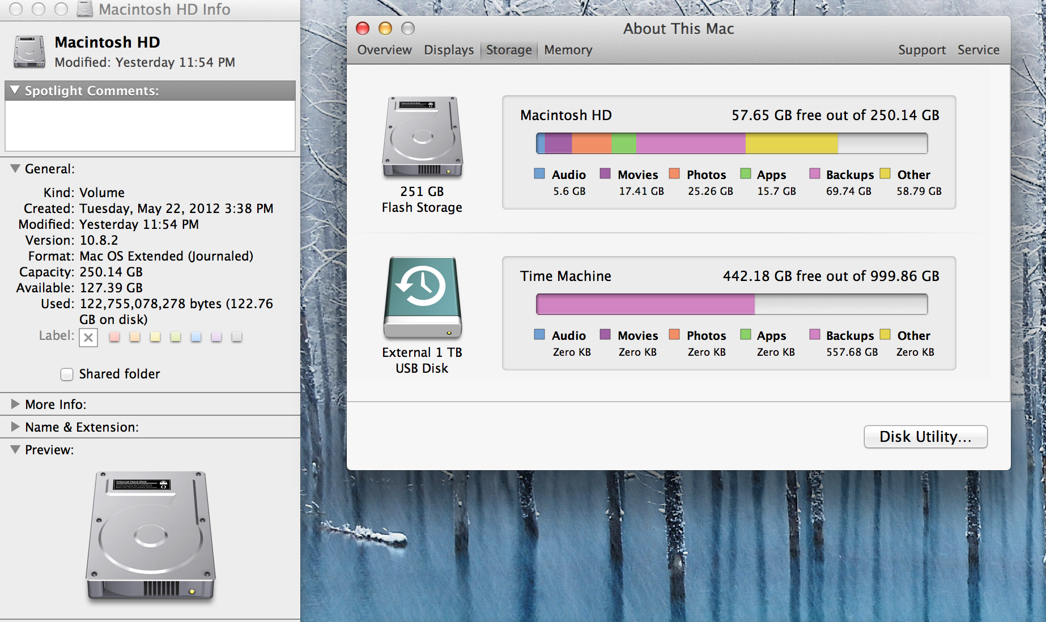Viewport: 1046px width, 622px height.
Task: Click the Macintosh HD flash storage drive icon
Action: (422, 137)
